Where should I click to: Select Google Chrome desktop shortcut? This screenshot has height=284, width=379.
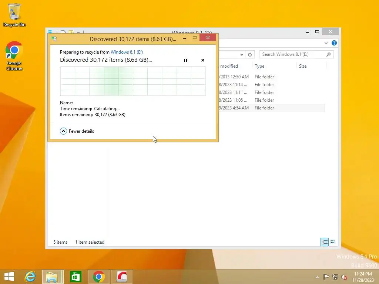[14, 56]
